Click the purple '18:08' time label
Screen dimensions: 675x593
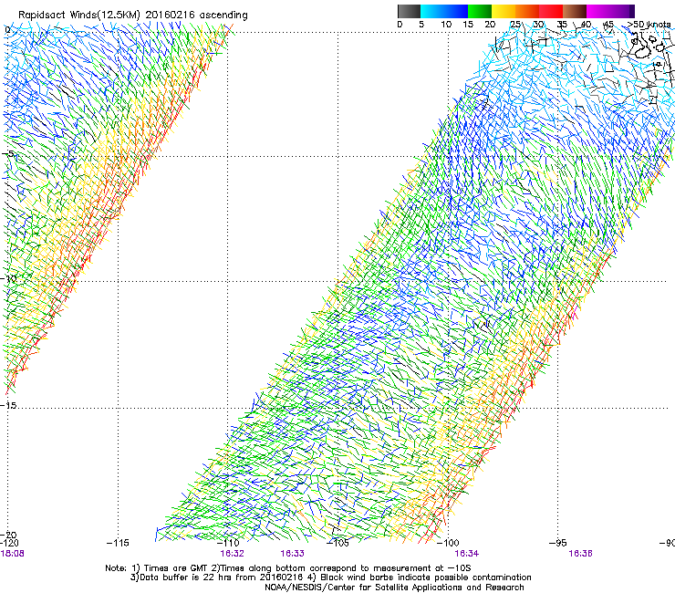coord(13,554)
